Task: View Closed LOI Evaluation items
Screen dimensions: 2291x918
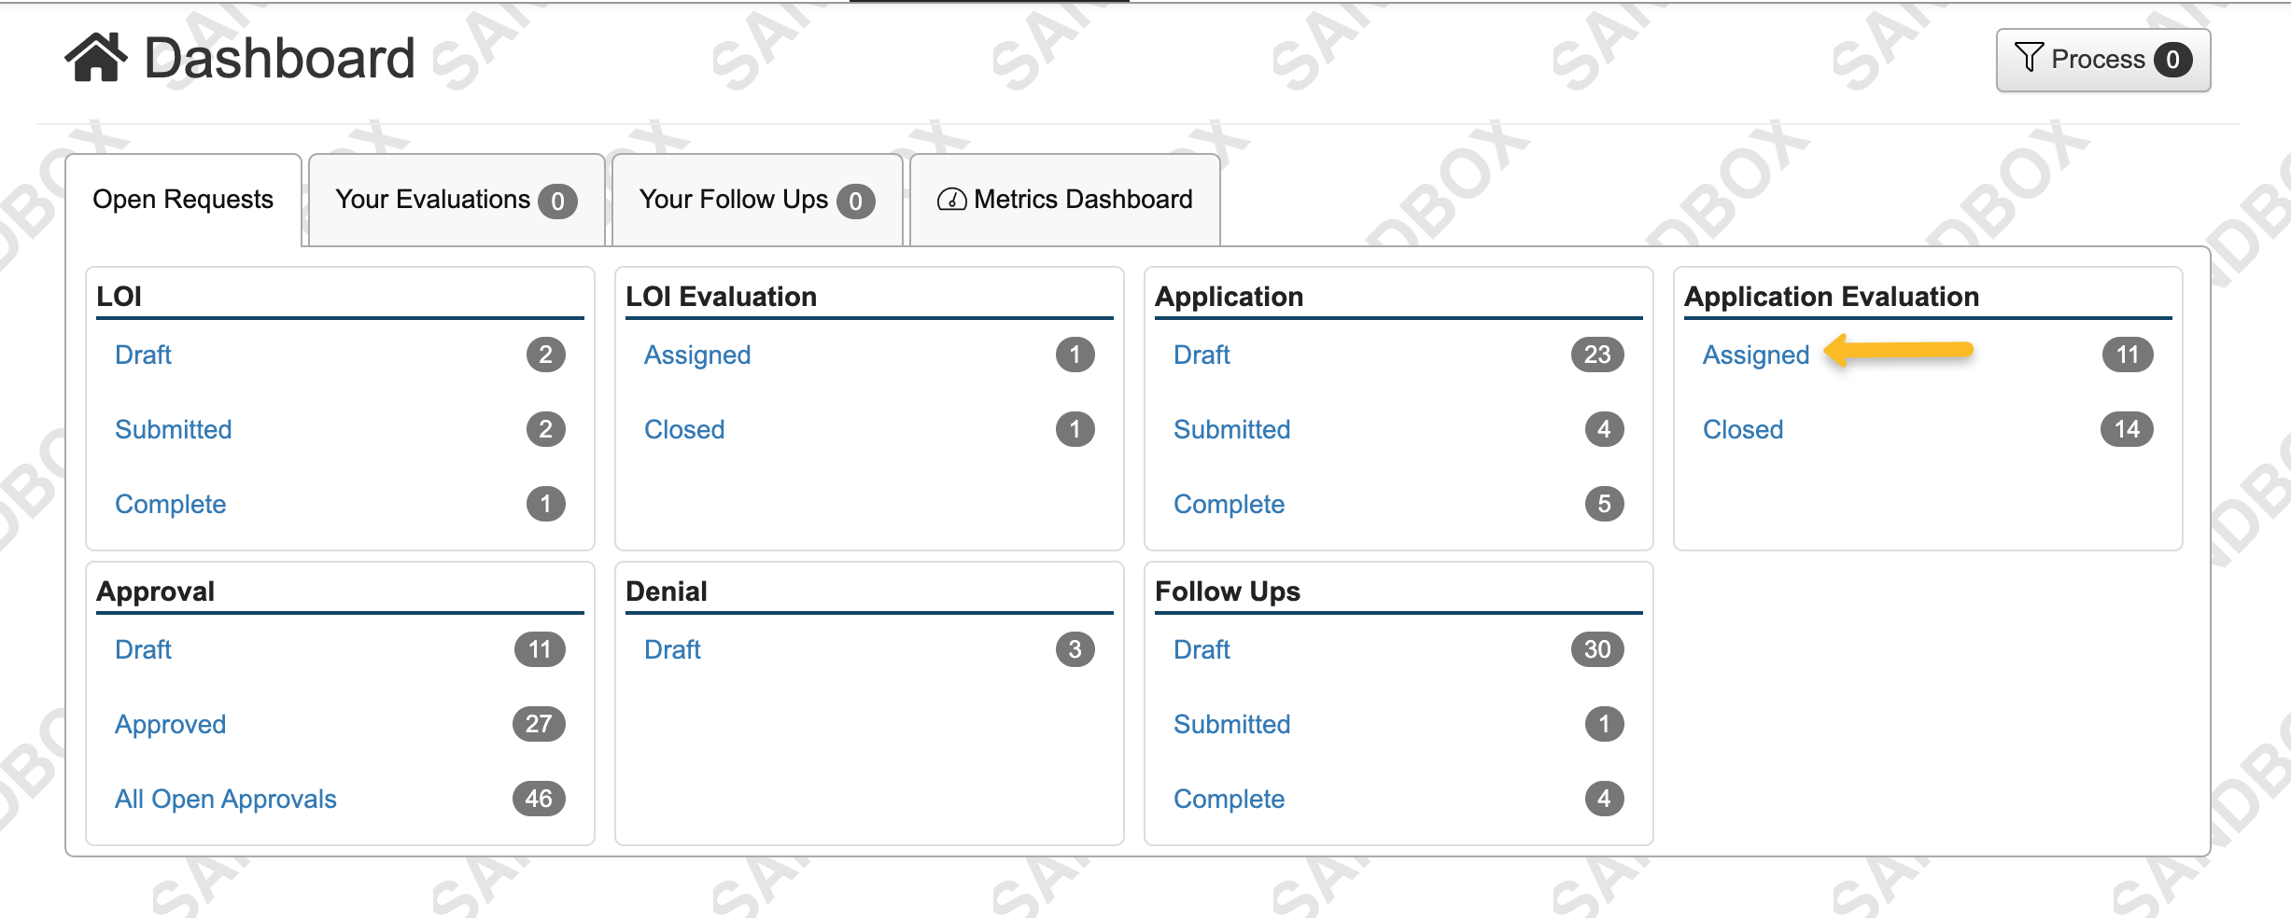Action: click(684, 429)
